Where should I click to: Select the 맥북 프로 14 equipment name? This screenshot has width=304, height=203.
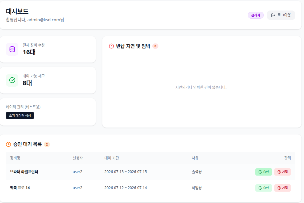pyautogui.click(x=20, y=188)
